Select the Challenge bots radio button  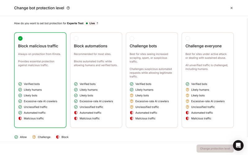point(132,38)
